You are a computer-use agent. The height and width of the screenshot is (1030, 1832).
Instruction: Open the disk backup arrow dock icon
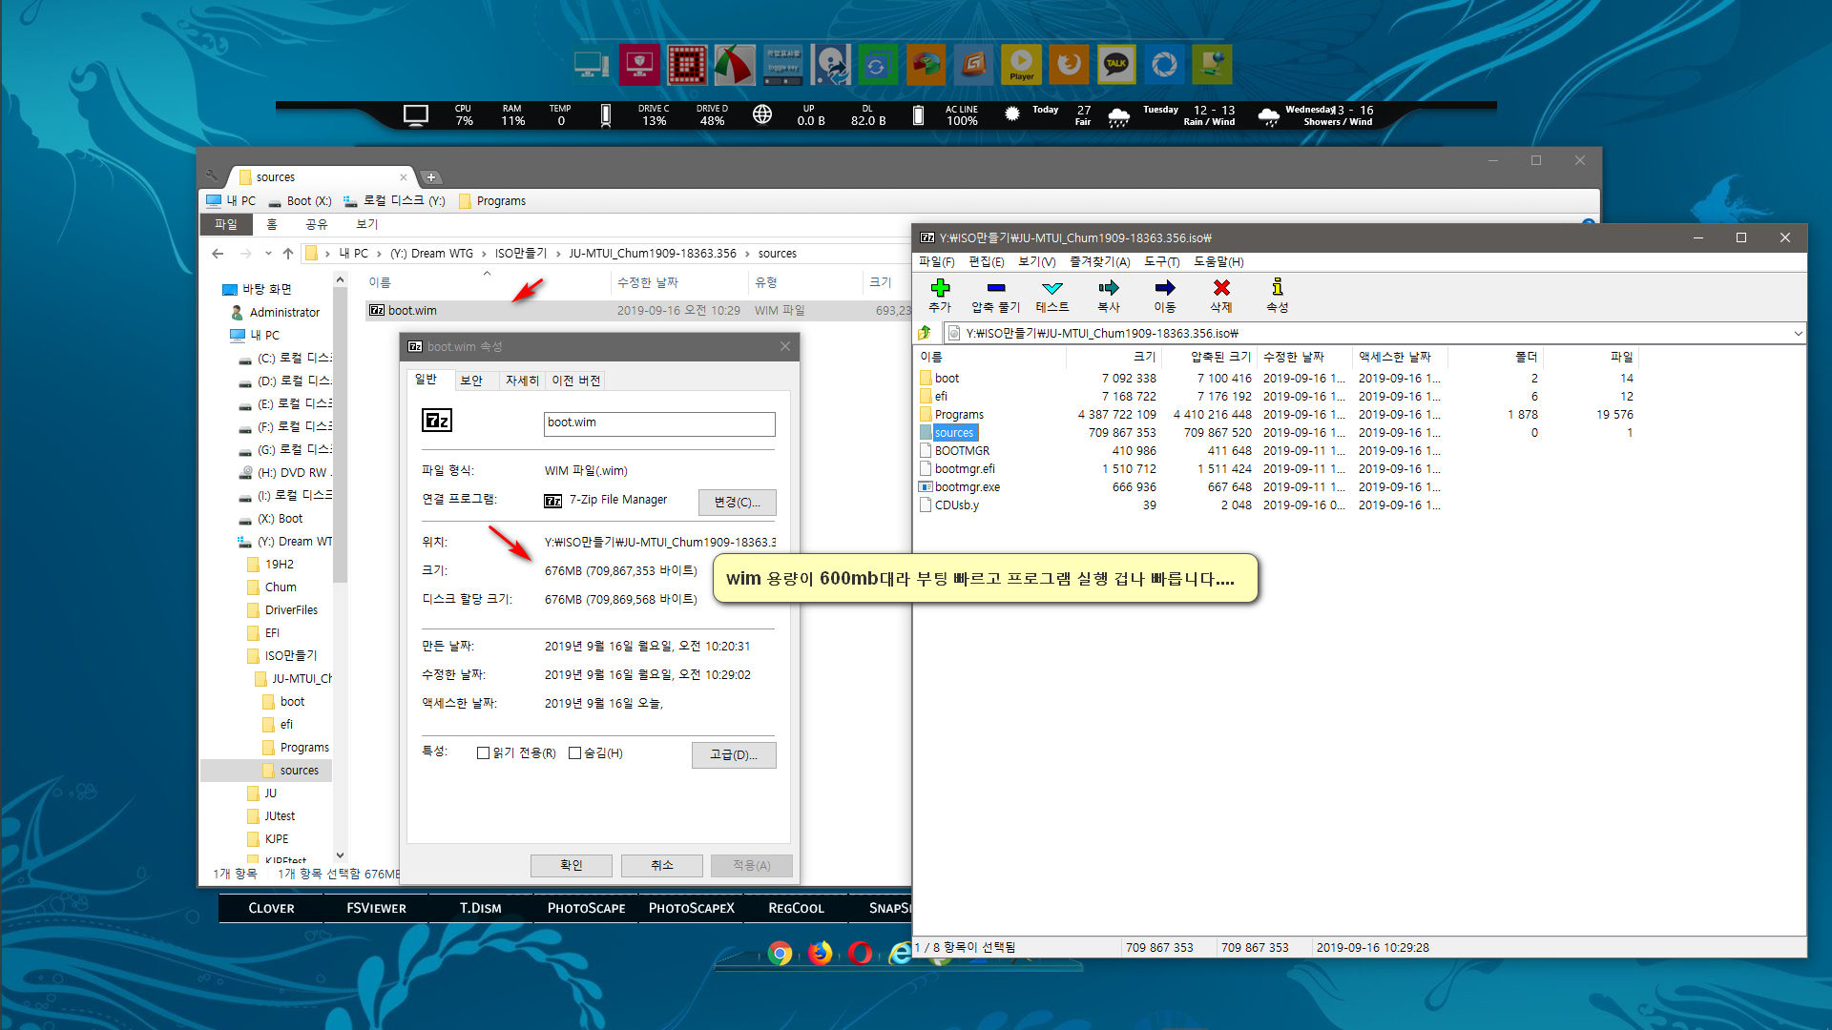(830, 65)
